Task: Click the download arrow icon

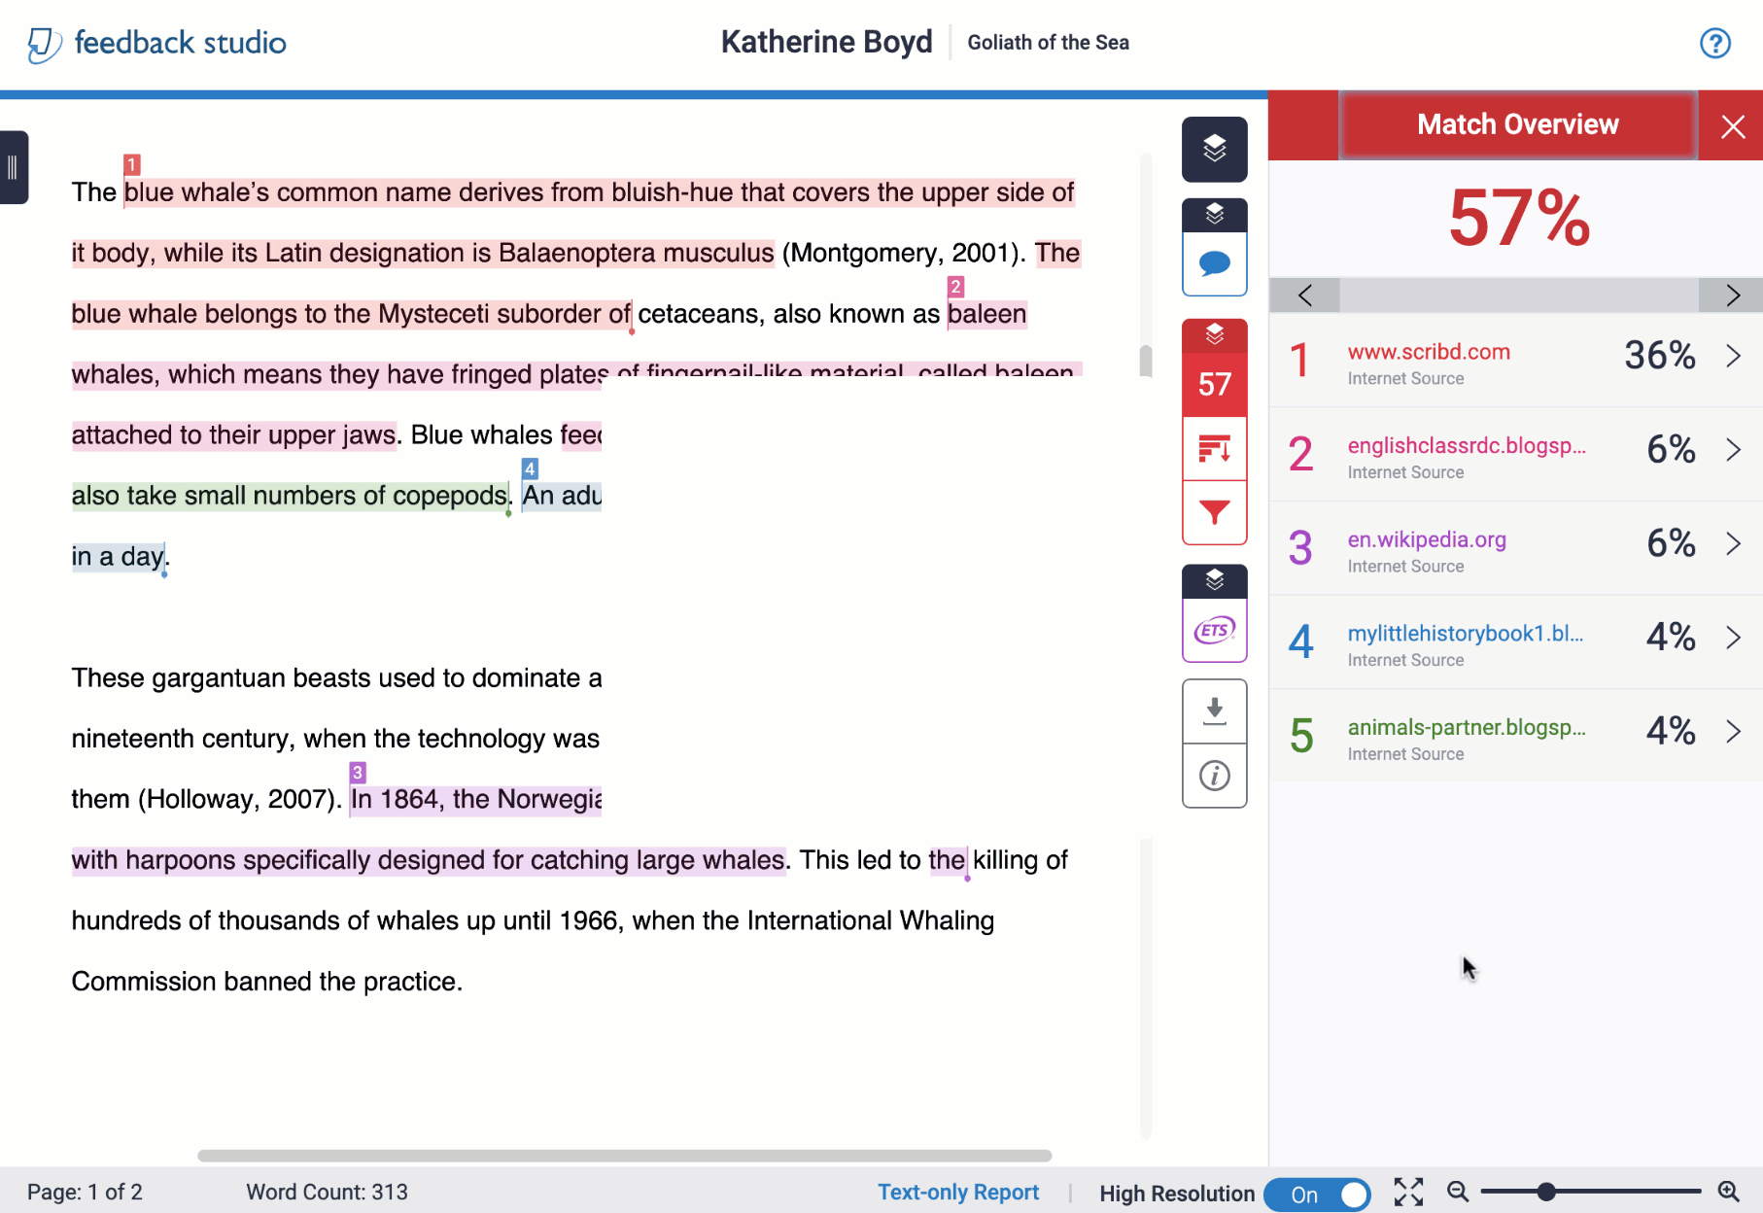Action: pos(1214,711)
